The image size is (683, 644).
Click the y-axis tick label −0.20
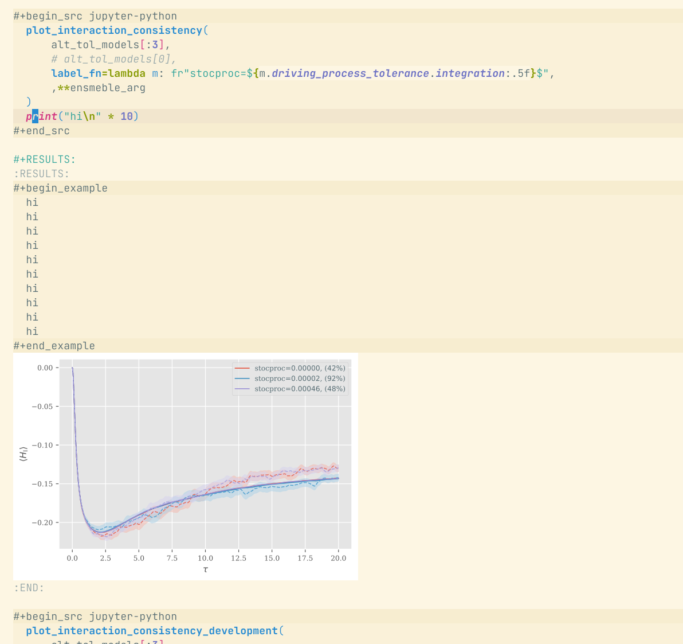tap(42, 523)
